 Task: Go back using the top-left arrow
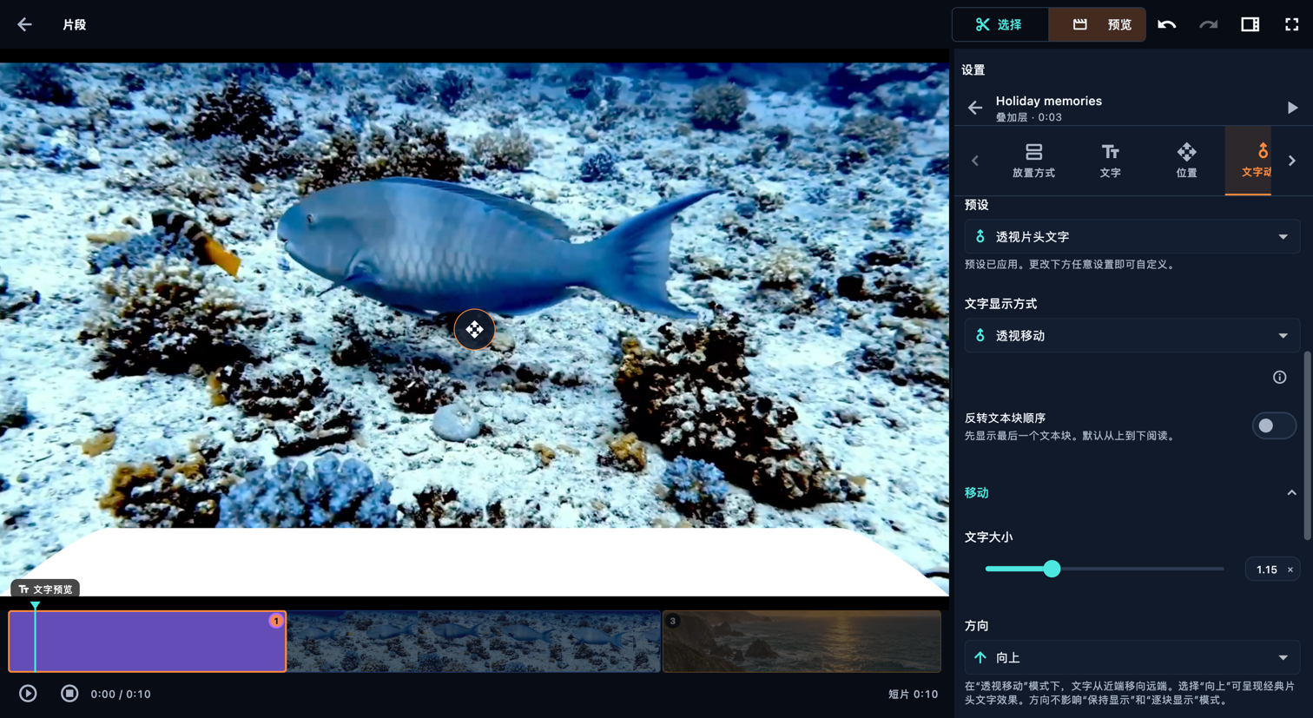tap(24, 24)
